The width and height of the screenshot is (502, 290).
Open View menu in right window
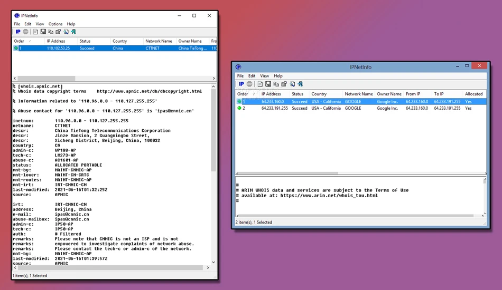264,76
